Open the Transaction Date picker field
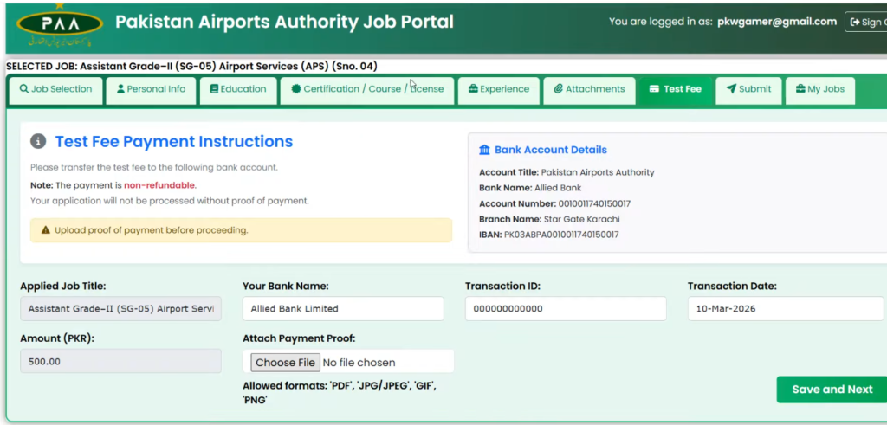887x425 pixels. [785, 309]
